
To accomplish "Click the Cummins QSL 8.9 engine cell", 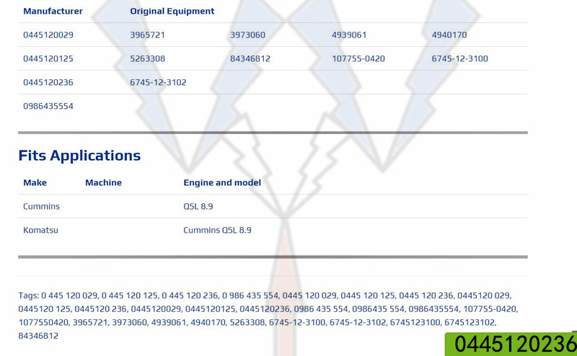I will coord(218,230).
